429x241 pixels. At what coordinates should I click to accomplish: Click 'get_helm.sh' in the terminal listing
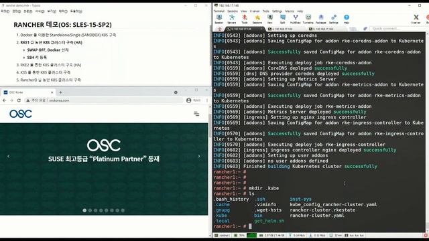pyautogui.click(x=269, y=221)
